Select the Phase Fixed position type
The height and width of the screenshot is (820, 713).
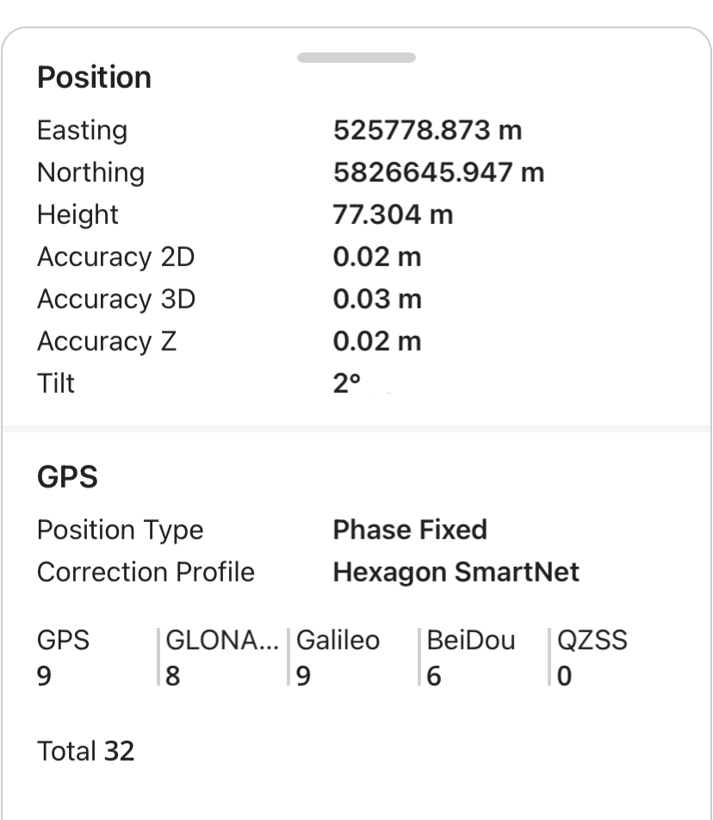point(410,530)
